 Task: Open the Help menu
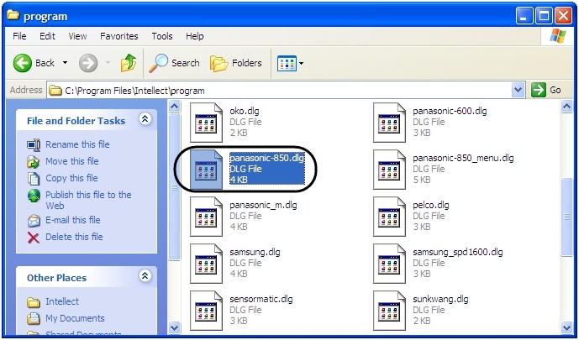click(x=195, y=36)
